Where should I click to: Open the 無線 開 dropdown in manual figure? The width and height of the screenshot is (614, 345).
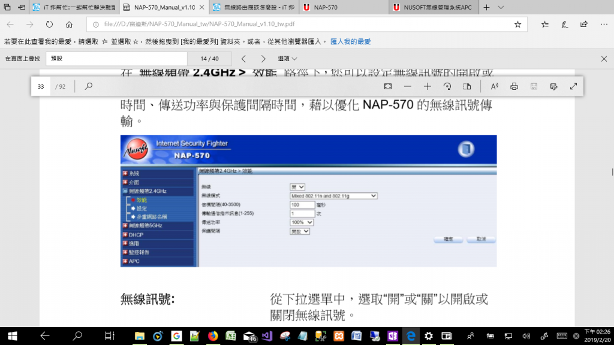(297, 187)
